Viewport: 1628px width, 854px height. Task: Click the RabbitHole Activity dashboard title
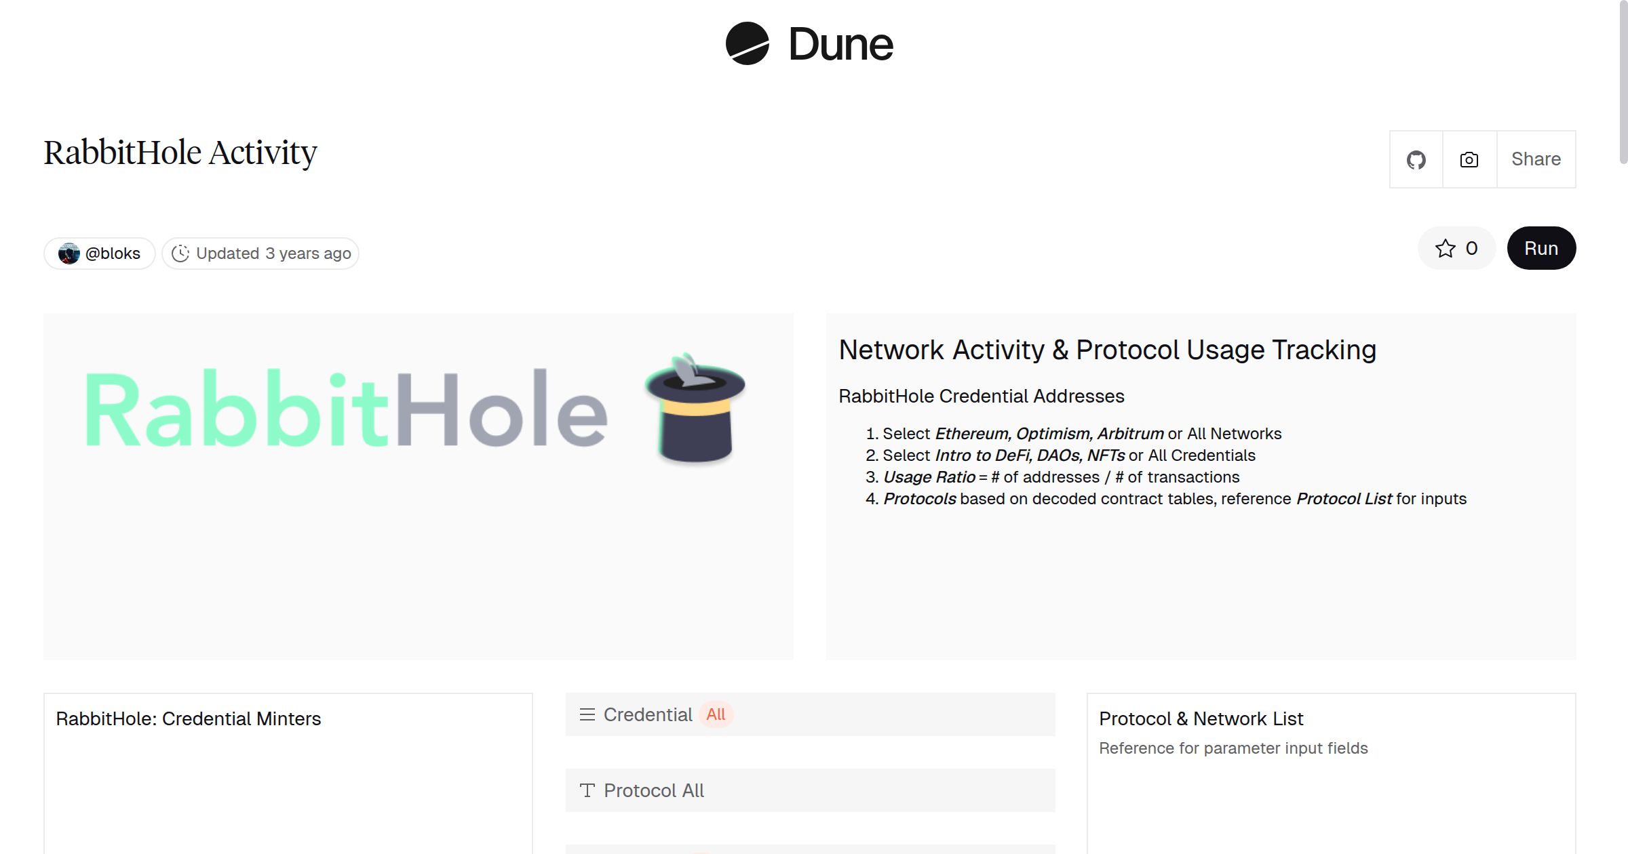pos(180,152)
